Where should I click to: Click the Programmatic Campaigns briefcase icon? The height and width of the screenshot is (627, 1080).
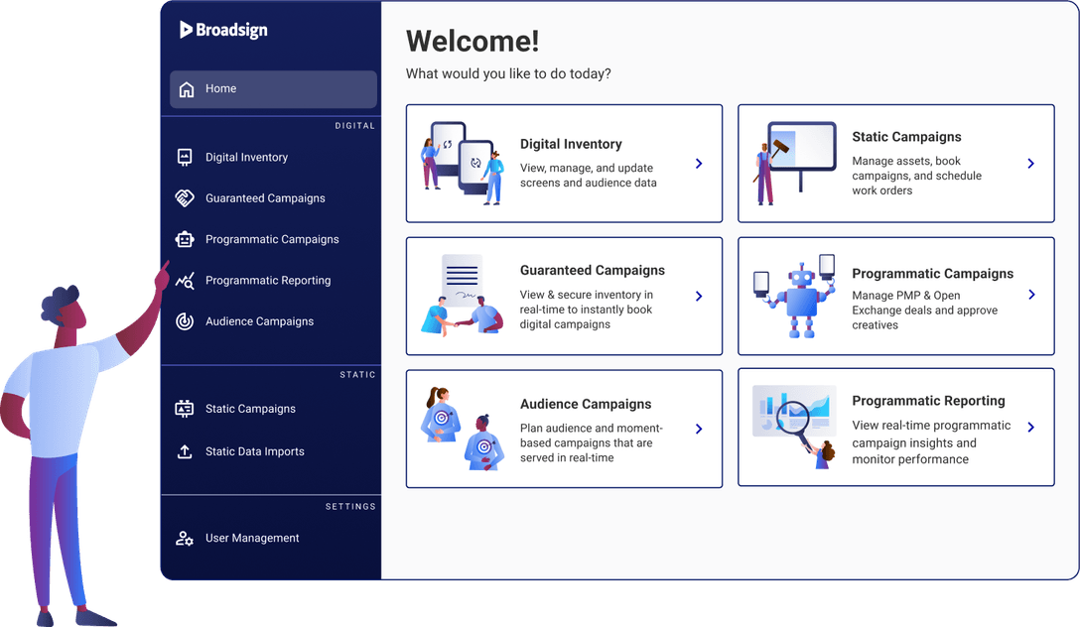pos(185,239)
